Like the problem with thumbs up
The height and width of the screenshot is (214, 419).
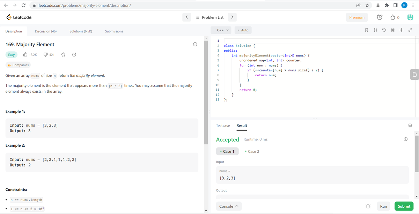tap(25, 55)
